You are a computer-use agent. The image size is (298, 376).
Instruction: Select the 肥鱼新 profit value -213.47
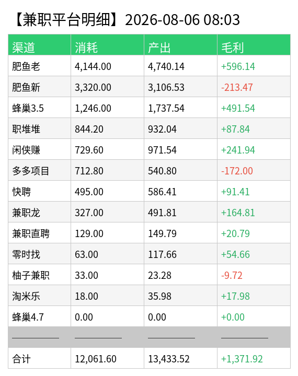237,87
